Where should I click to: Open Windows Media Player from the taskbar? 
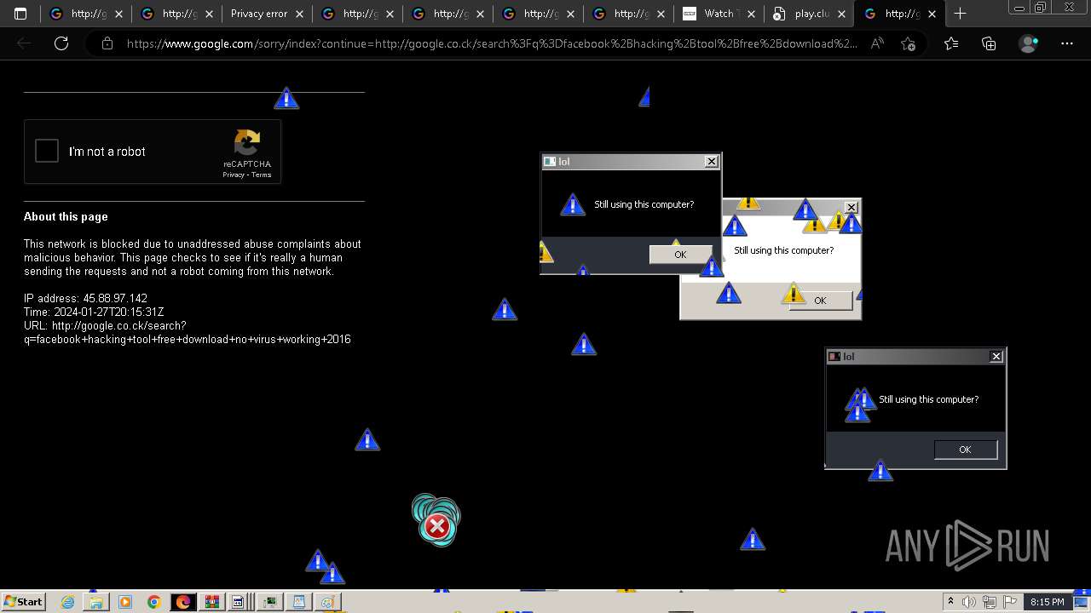125,602
